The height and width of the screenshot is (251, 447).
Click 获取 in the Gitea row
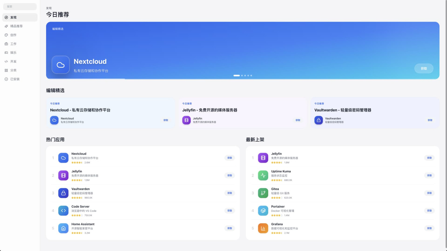point(430,193)
